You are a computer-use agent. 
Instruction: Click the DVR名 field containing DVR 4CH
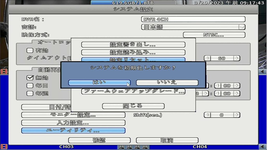click(193, 19)
